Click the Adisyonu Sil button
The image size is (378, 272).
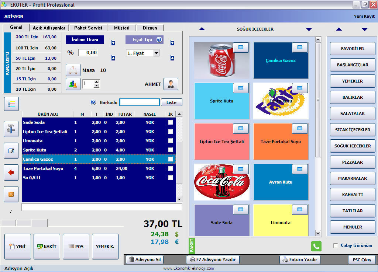pos(145,259)
